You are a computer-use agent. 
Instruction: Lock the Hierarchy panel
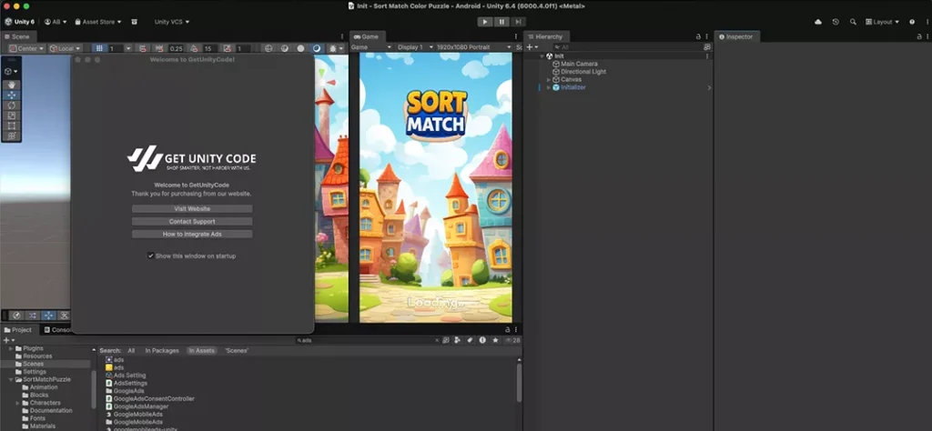point(698,36)
